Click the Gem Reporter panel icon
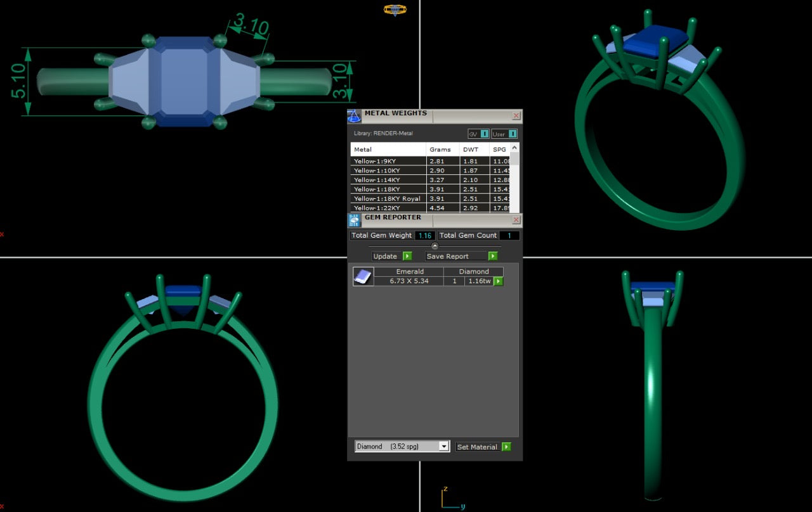Screen dimensions: 812x512 click(x=354, y=220)
